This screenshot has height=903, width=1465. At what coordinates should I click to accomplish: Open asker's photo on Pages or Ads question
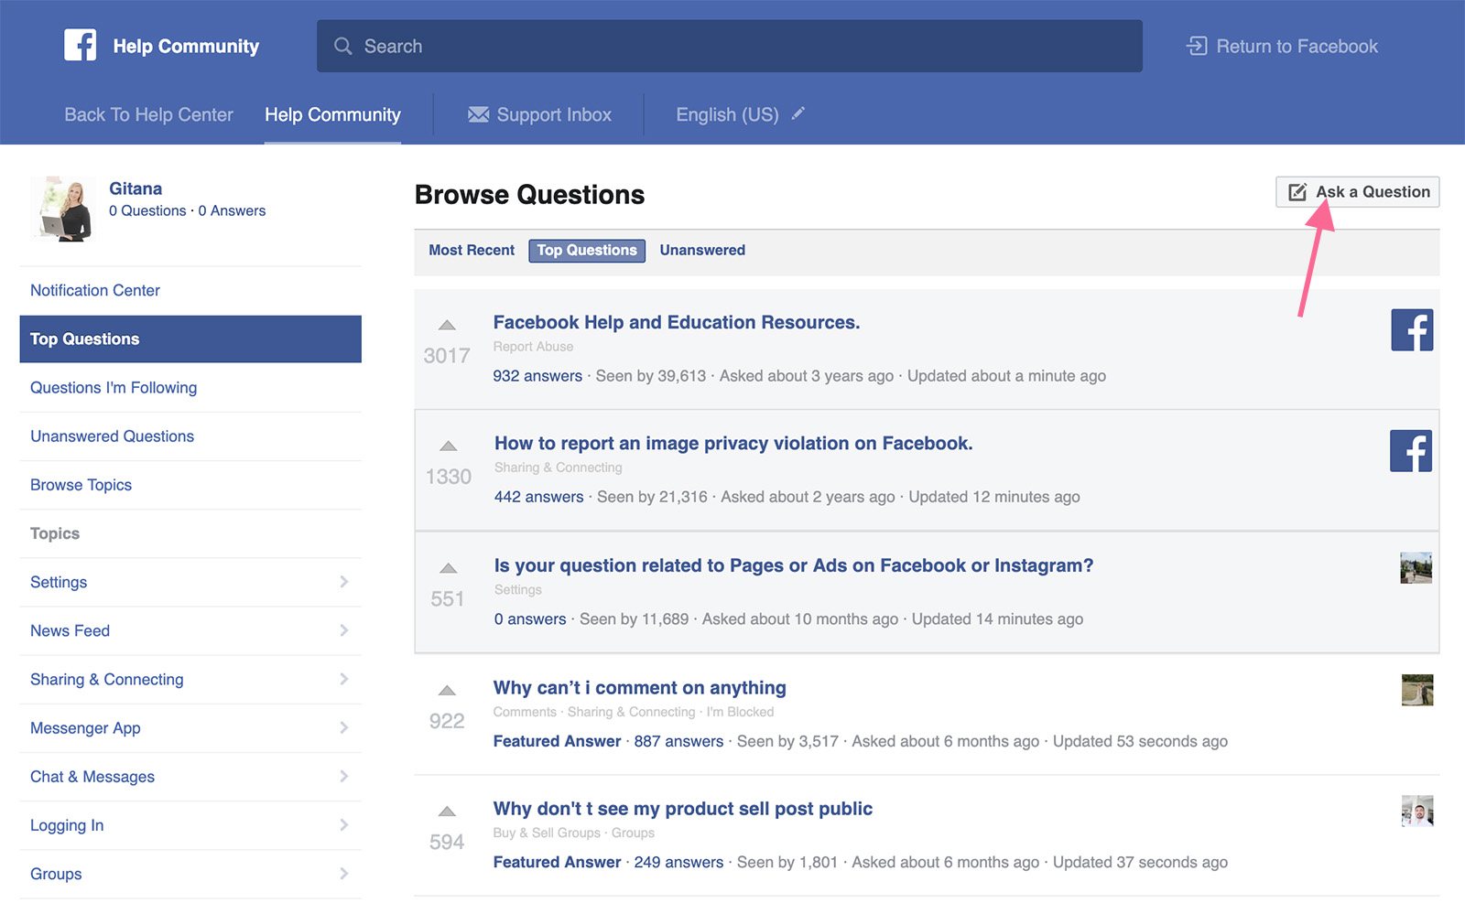click(x=1416, y=568)
